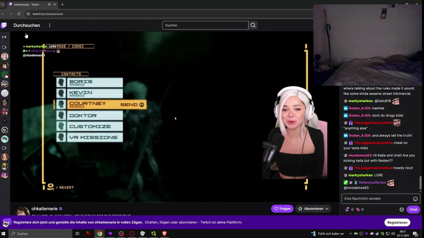
Task: Open the Durchsuchen browse page
Action: click(27, 25)
